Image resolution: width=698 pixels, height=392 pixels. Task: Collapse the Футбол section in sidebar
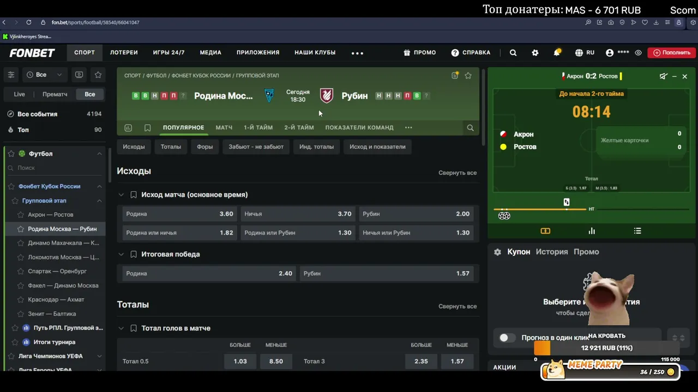[99, 154]
